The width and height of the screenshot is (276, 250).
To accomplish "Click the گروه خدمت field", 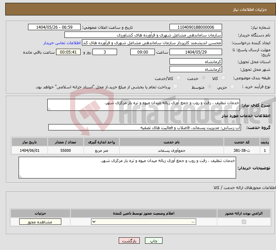I will 144,127.
